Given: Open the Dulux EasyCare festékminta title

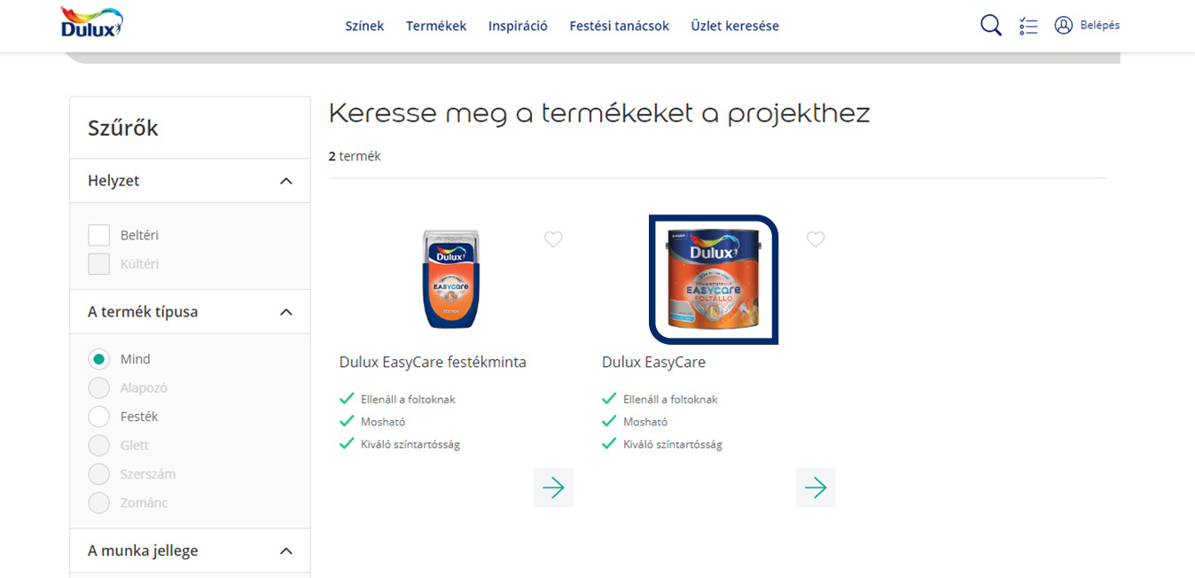Looking at the screenshot, I should (x=433, y=362).
